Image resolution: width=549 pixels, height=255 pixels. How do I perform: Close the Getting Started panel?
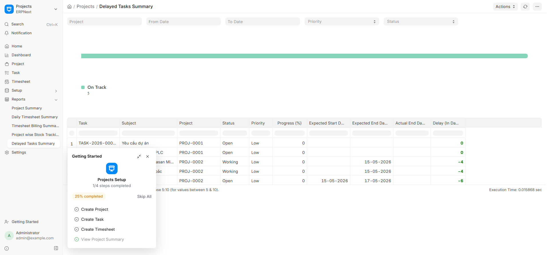[x=148, y=156]
